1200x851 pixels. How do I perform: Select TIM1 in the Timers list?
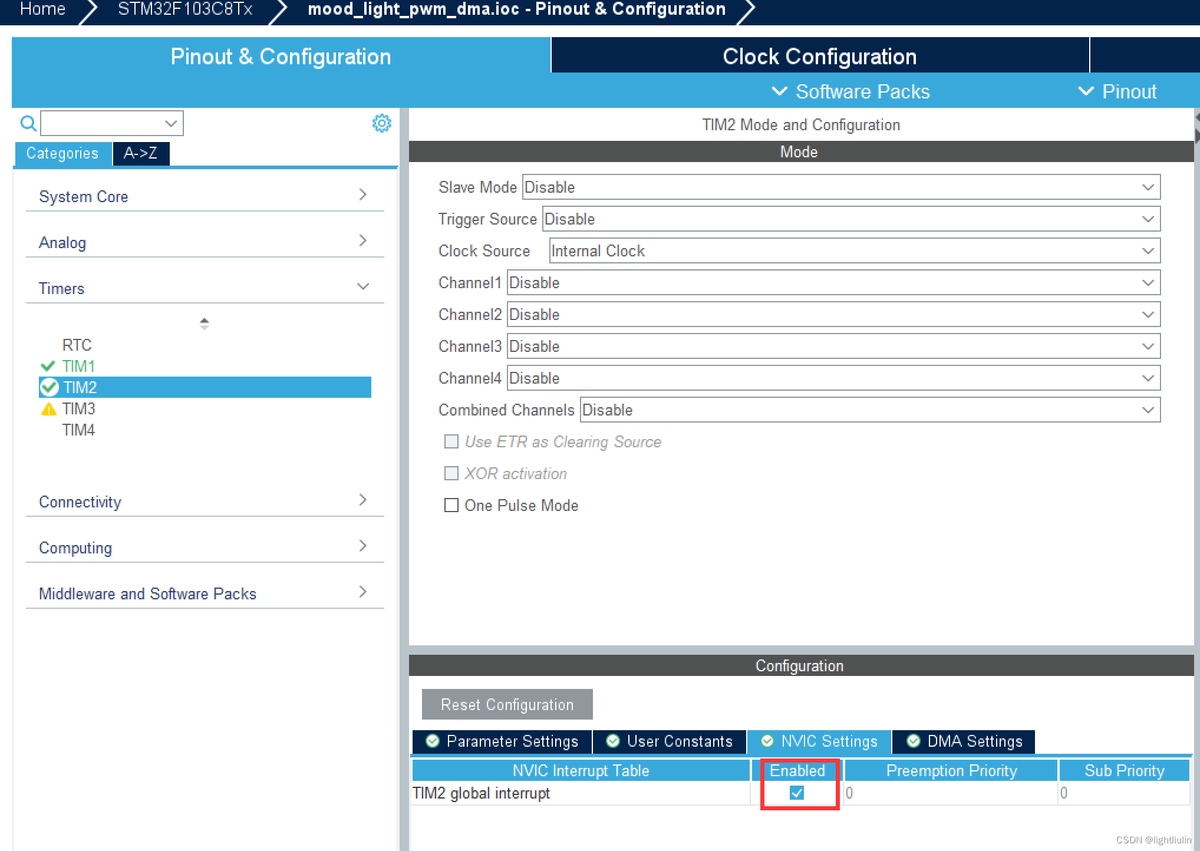(78, 366)
